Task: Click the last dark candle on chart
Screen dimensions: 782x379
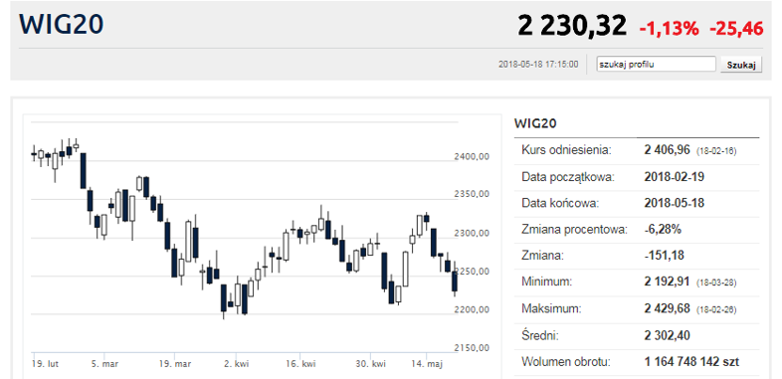Action: [455, 282]
